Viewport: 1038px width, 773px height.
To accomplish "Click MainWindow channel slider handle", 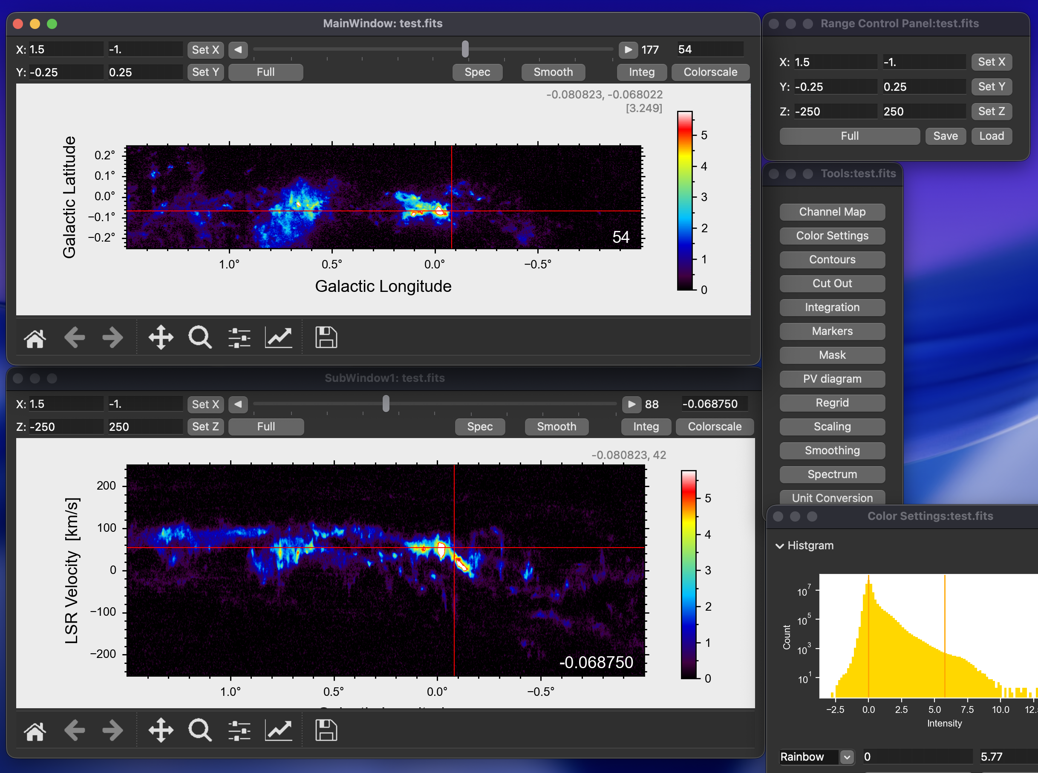I will tap(465, 49).
